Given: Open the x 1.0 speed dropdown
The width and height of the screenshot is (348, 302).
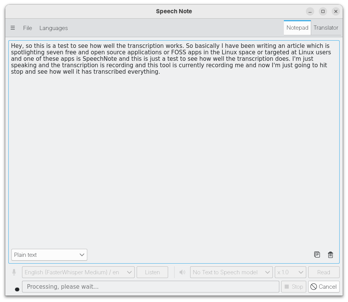Looking at the screenshot, I should point(290,272).
